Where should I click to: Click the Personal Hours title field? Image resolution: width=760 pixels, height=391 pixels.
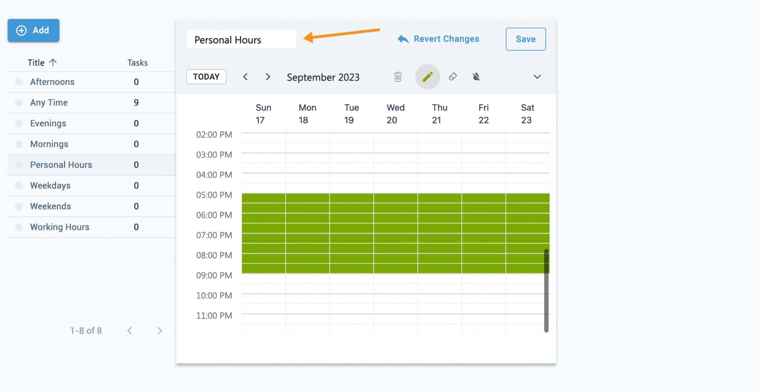click(241, 40)
